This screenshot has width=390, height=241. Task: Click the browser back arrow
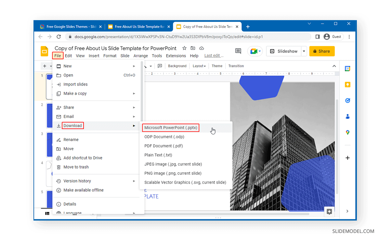40,37
